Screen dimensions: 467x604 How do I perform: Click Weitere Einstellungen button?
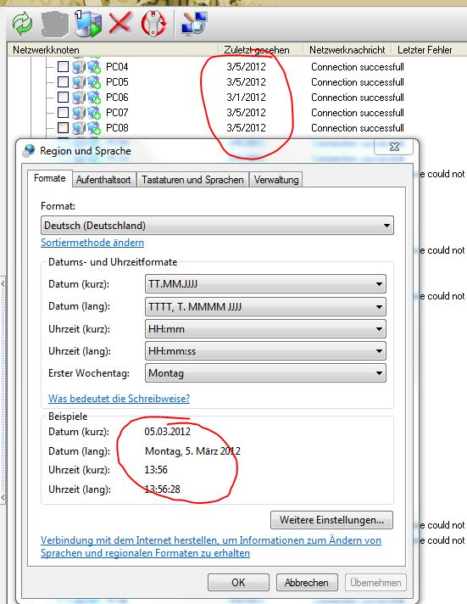coord(332,520)
